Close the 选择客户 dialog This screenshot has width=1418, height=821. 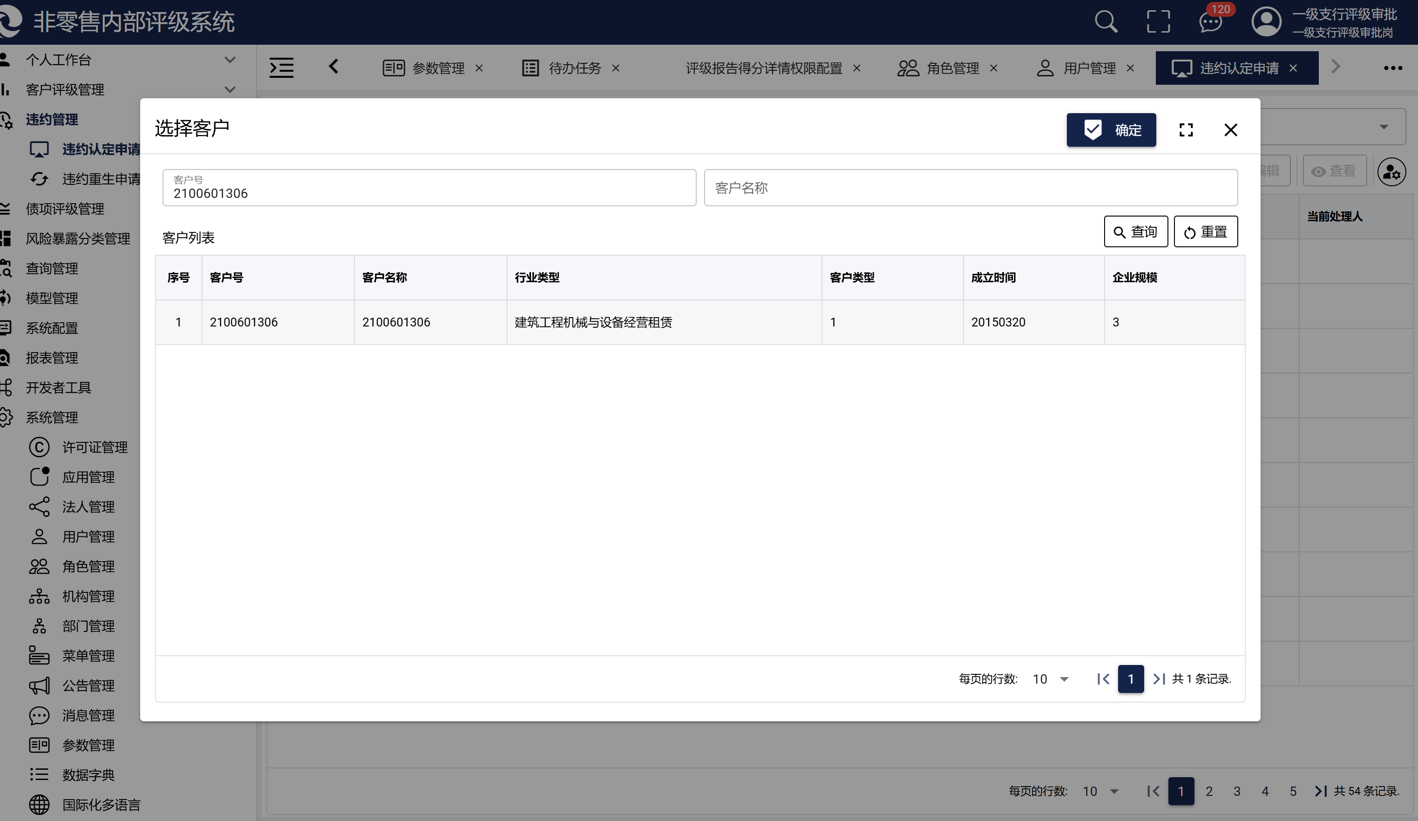pyautogui.click(x=1231, y=130)
